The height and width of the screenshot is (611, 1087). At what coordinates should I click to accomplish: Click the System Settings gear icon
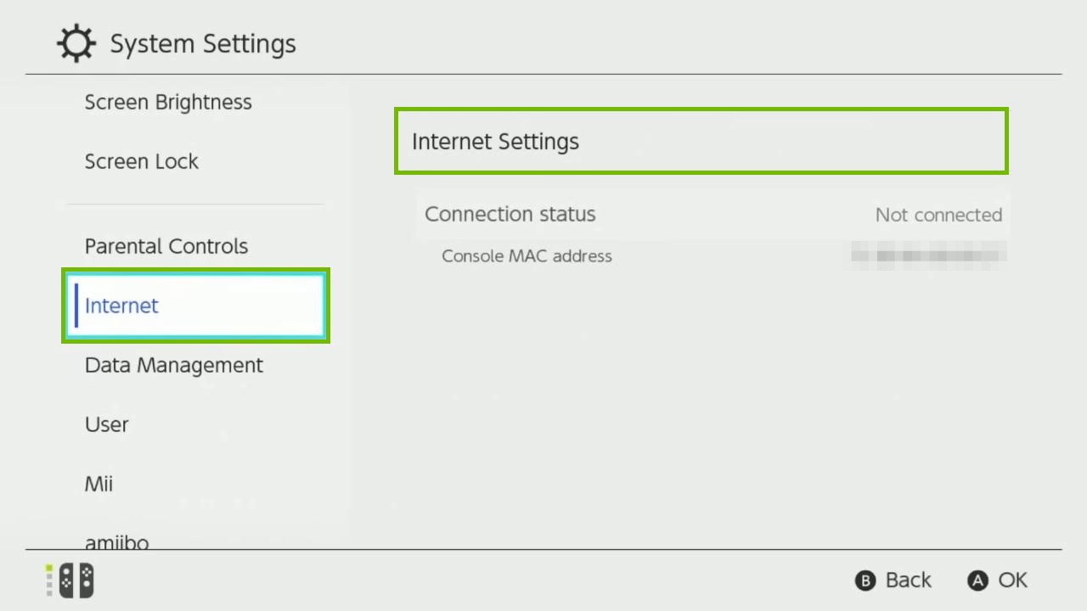(x=76, y=42)
